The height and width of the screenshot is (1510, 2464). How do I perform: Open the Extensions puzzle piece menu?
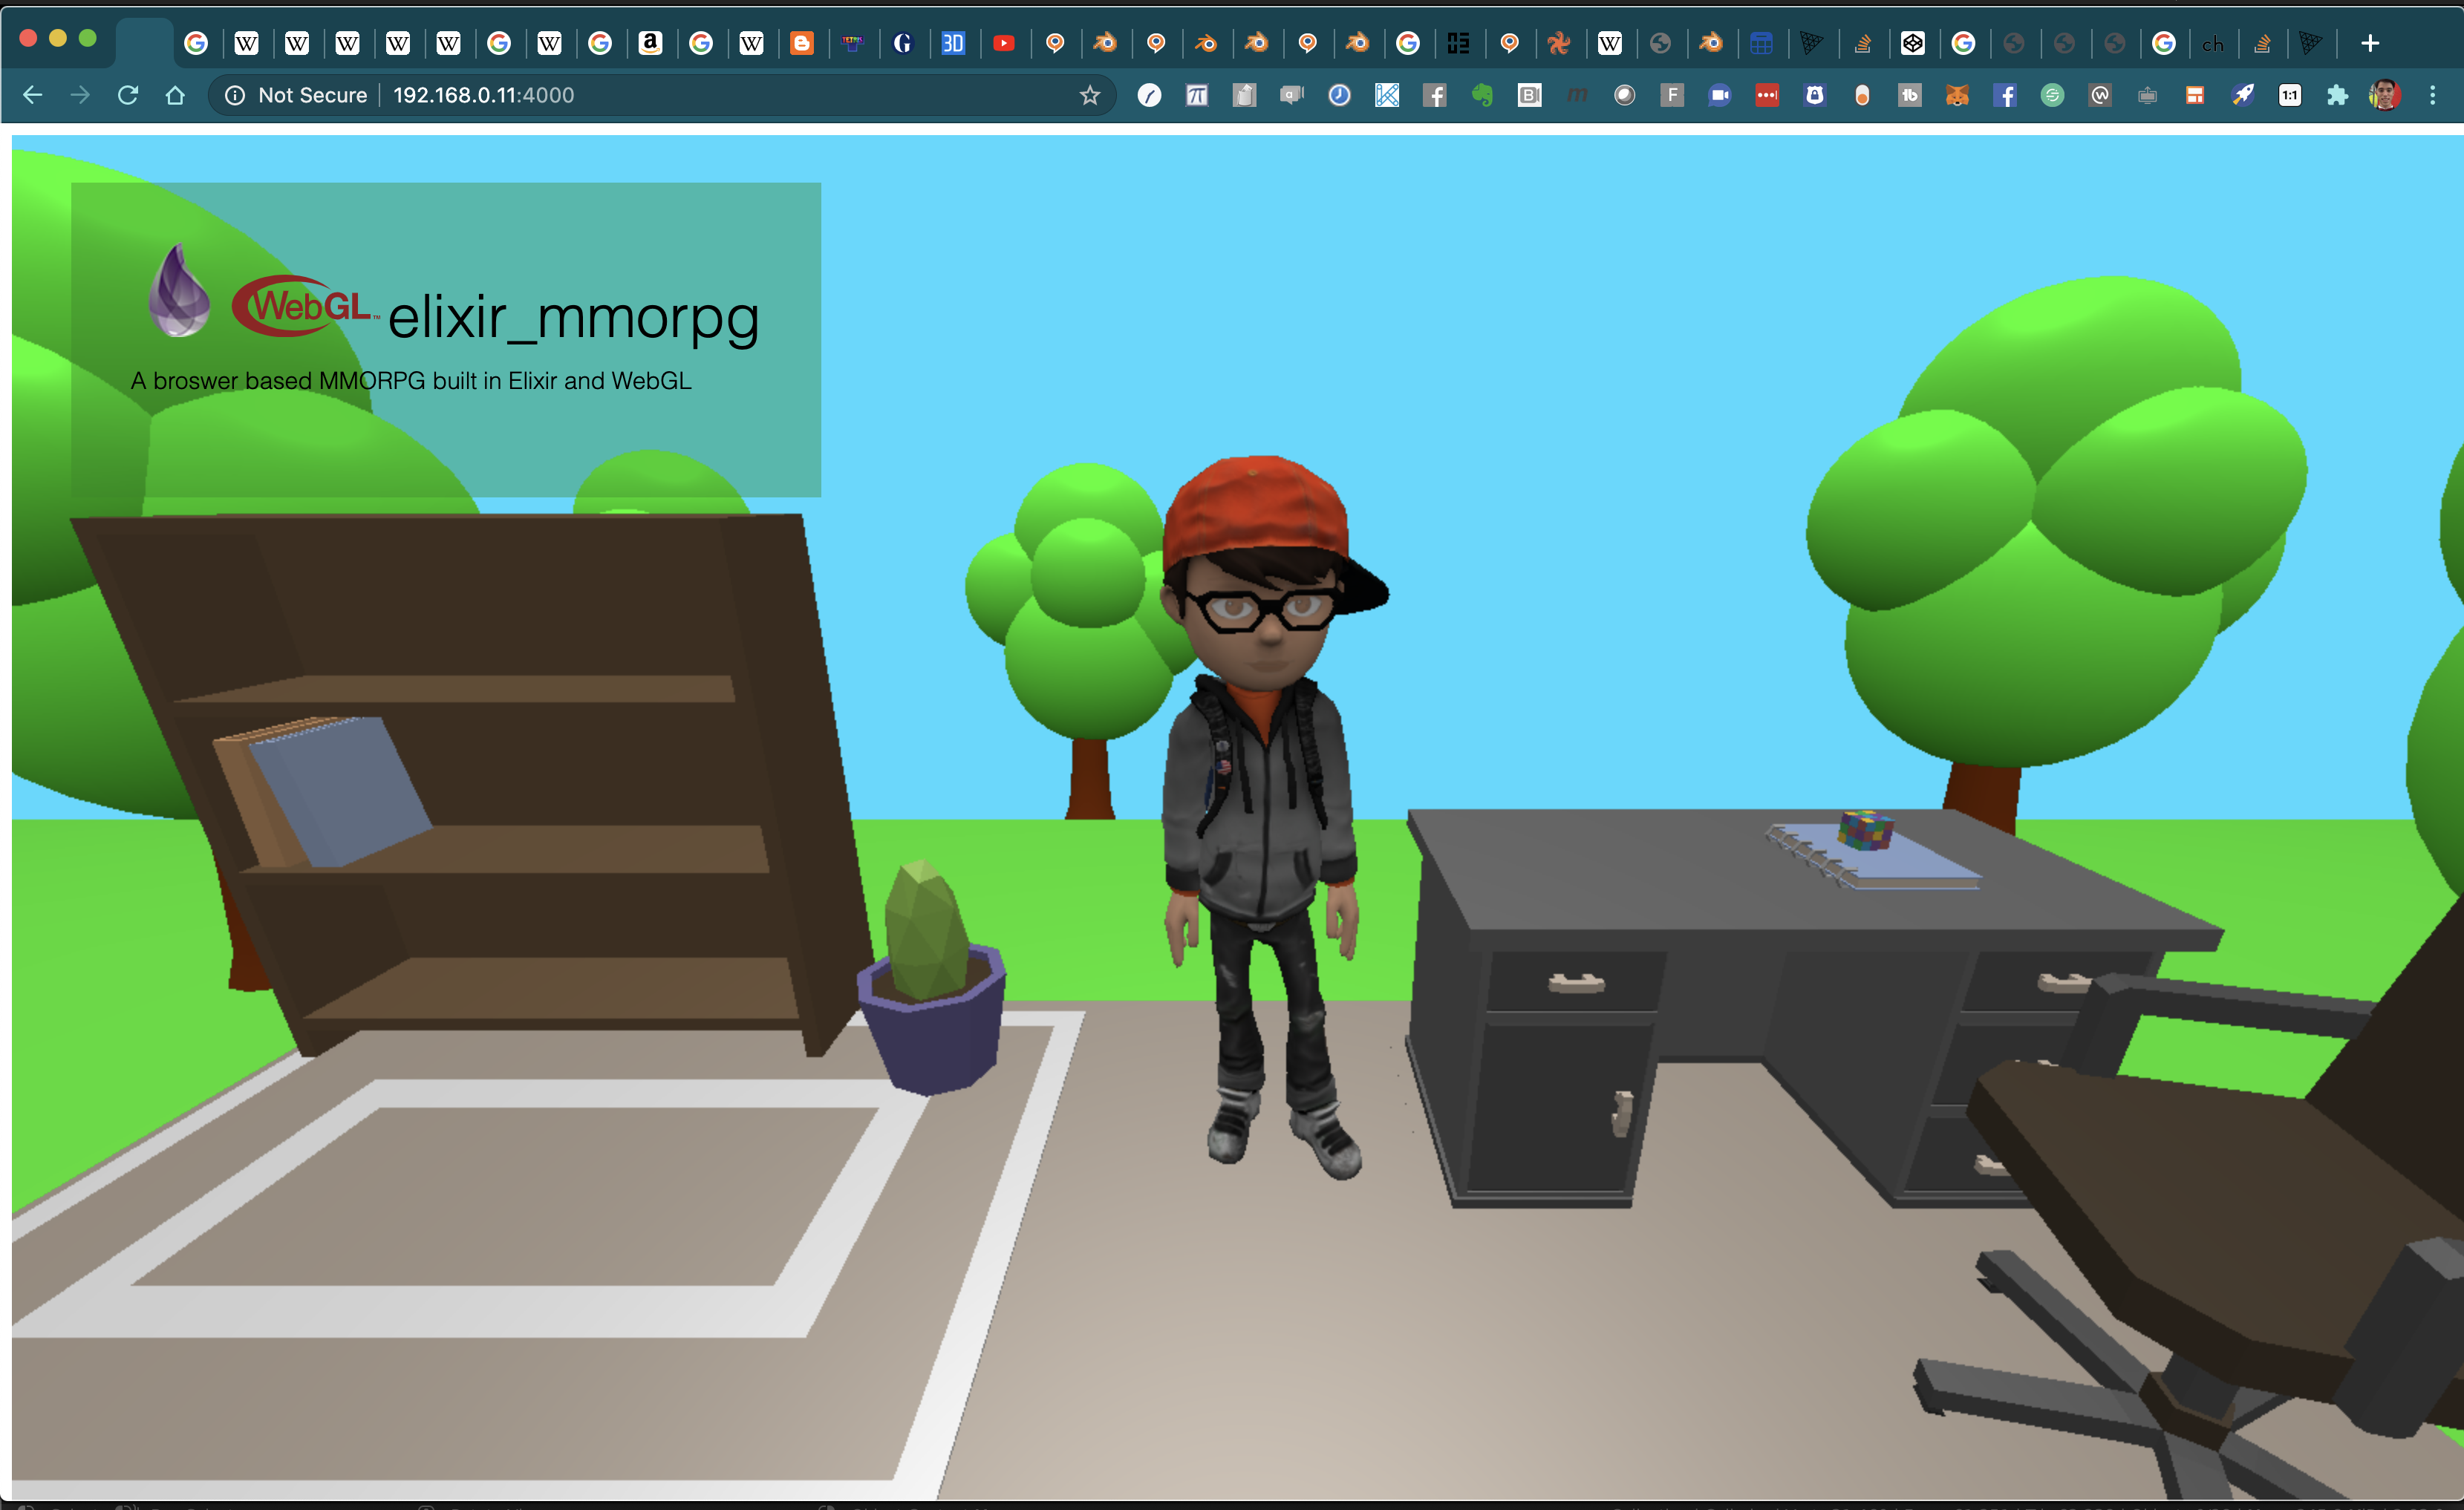2337,95
